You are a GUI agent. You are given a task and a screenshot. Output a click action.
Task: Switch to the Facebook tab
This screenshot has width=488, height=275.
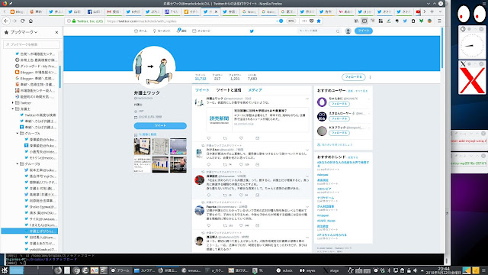[x=95, y=11]
